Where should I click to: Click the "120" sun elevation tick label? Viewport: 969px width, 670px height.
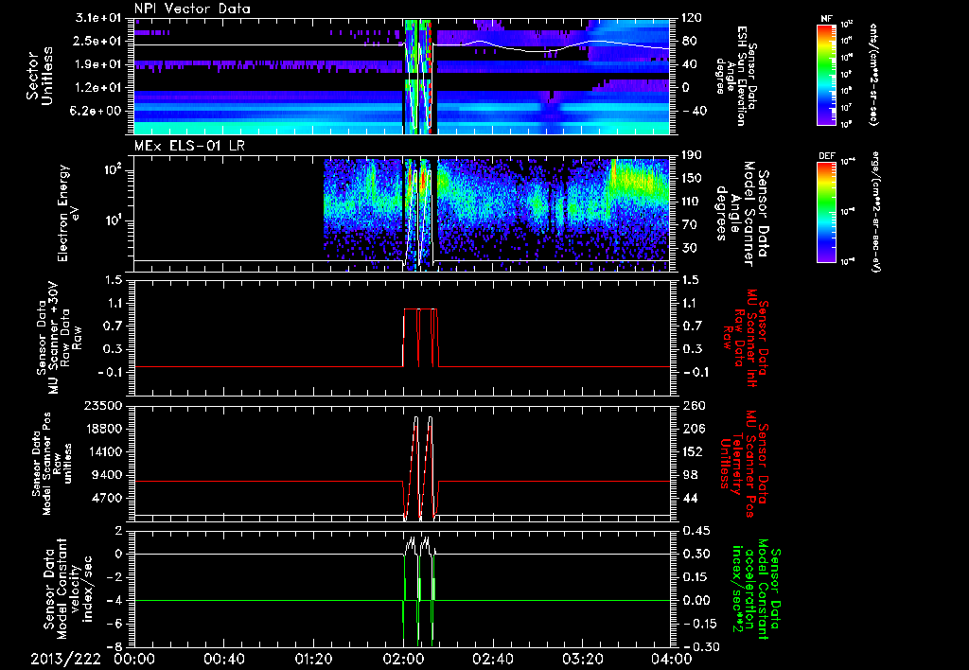pos(692,18)
